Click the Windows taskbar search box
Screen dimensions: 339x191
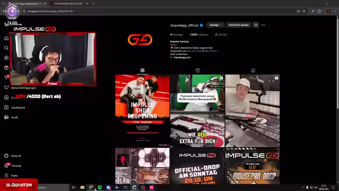53,187
